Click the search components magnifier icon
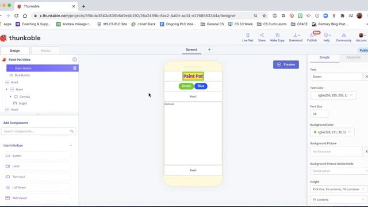368x207 pixels. pyautogui.click(x=72, y=131)
